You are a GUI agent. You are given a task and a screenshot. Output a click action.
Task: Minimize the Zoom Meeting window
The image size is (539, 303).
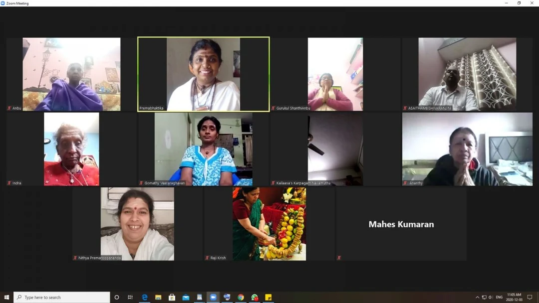(x=507, y=3)
